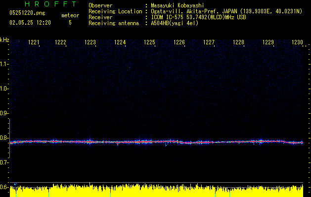
Task: Select observer name Masayuki Kobayashi
Action: pyautogui.click(x=177, y=5)
